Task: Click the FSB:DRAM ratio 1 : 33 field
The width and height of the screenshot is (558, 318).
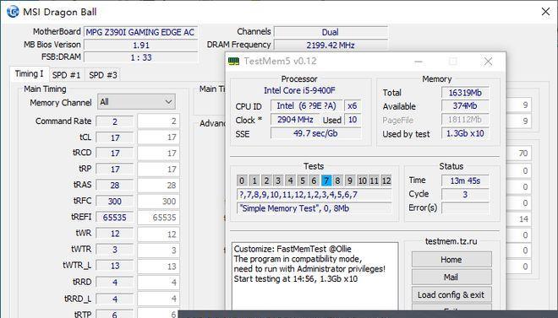Action: [140, 57]
